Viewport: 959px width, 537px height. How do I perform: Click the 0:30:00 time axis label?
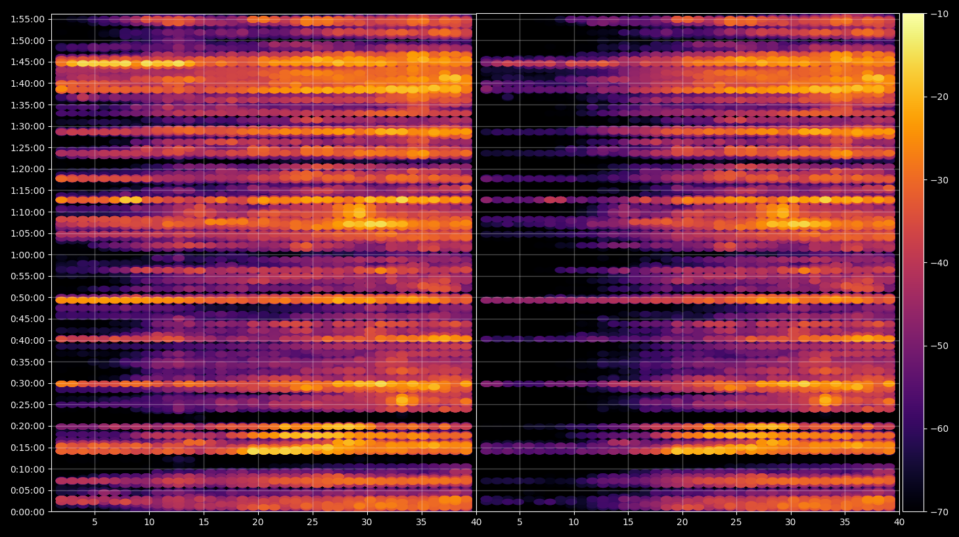[x=28, y=383]
